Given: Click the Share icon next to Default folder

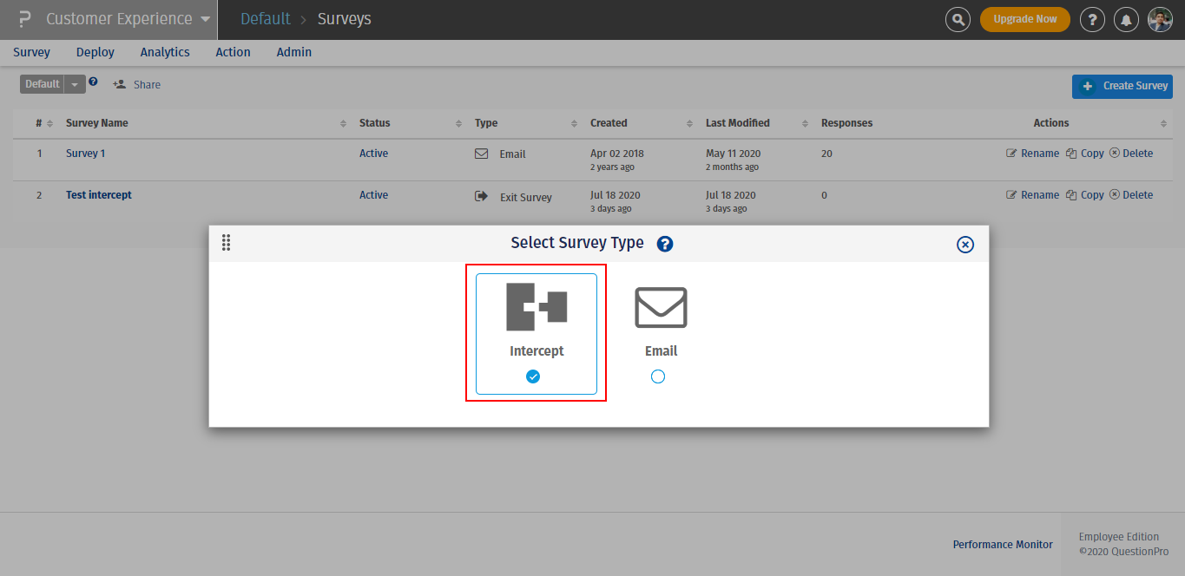Looking at the screenshot, I should pyautogui.click(x=119, y=84).
